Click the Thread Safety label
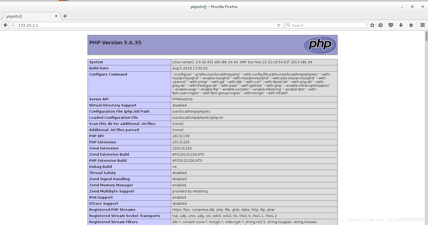The height and width of the screenshot is (225, 428). [103, 173]
